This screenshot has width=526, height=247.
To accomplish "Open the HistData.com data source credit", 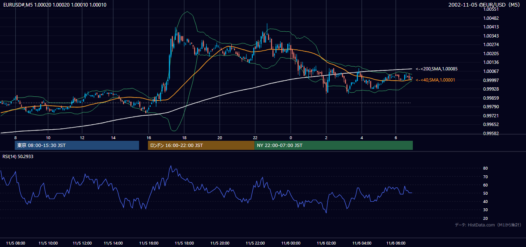I will (x=488, y=225).
